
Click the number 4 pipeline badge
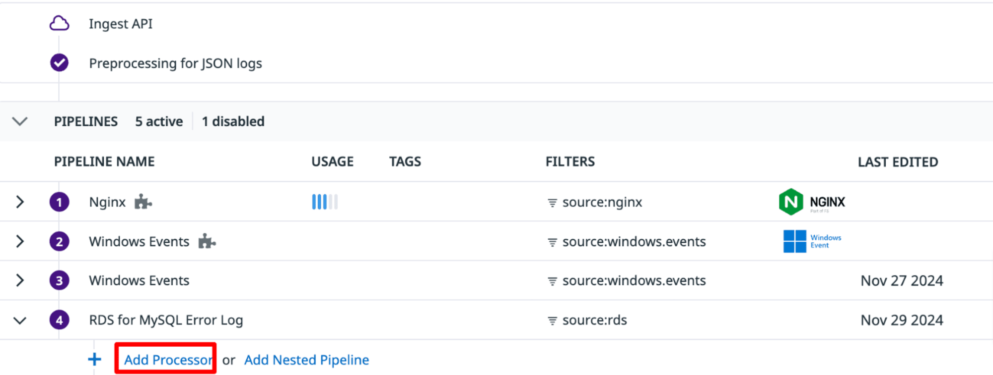click(x=59, y=320)
